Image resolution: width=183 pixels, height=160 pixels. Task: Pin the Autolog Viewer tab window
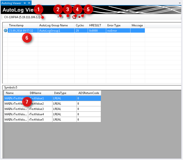(24, 3)
